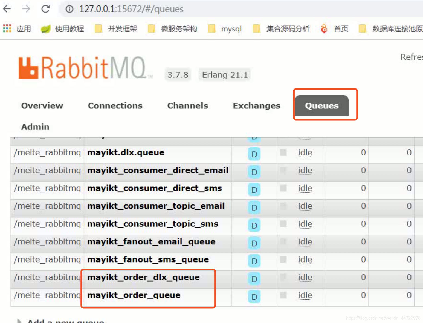Open queue mayikt_consumer_direct_sms

click(155, 188)
